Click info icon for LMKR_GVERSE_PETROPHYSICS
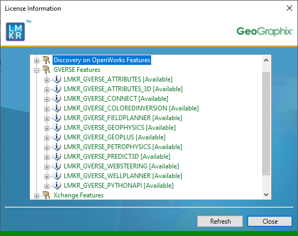 (57, 147)
